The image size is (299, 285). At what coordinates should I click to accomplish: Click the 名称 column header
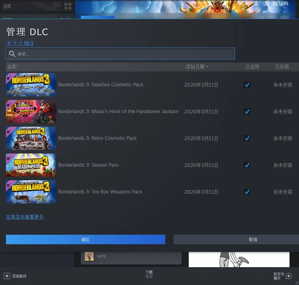[12, 67]
